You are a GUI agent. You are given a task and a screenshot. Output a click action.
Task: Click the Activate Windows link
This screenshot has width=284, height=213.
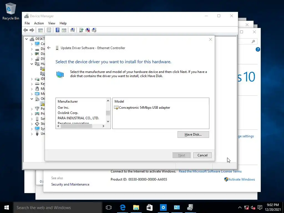point(242,179)
